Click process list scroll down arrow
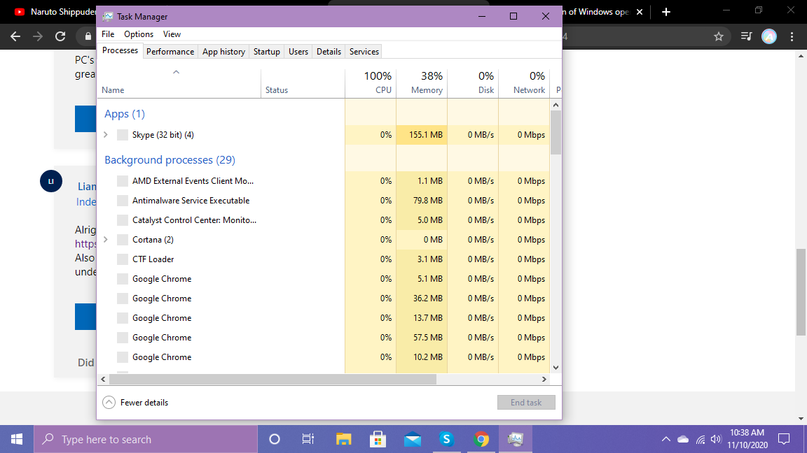The width and height of the screenshot is (807, 453). 556,368
